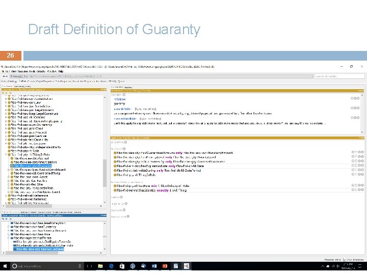Click the forward navigation arrow
The width and height of the screenshot is (367, 275).
(x=6, y=76)
